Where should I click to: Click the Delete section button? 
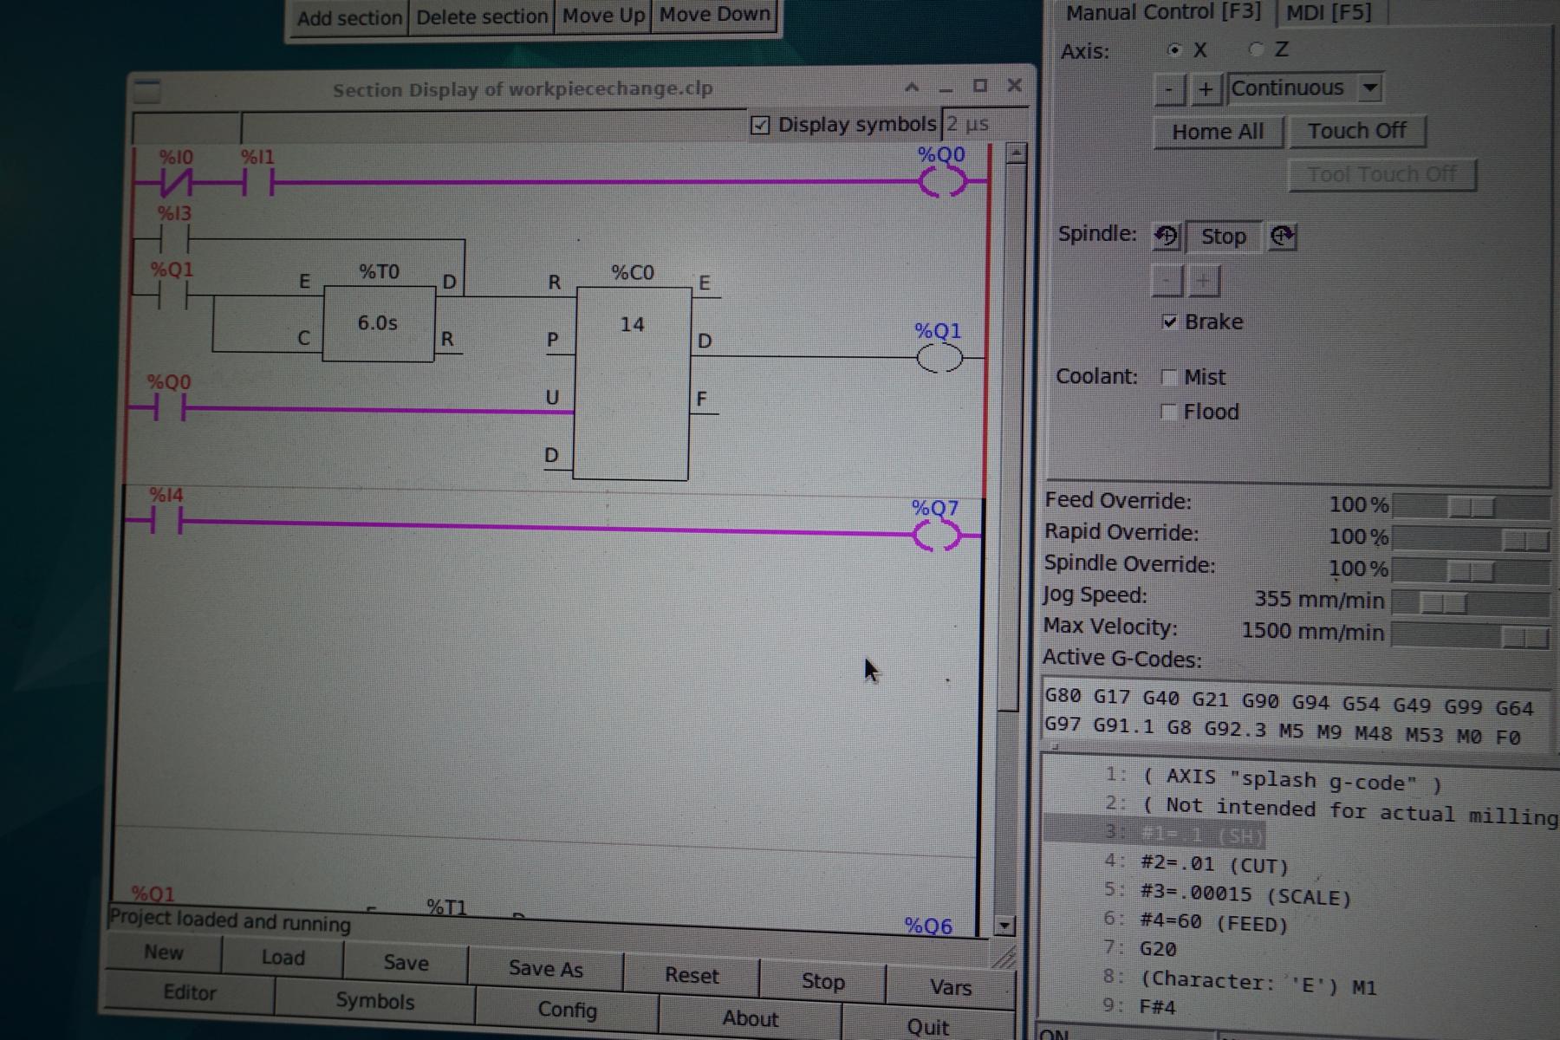click(x=481, y=16)
